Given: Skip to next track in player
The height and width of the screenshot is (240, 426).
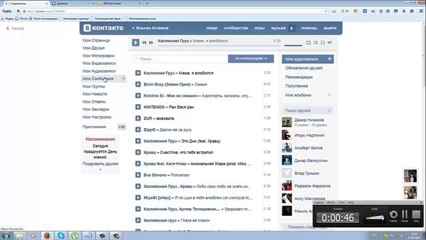Looking at the screenshot, I should 151,43.
